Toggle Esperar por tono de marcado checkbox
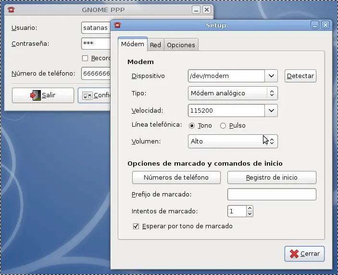This screenshot has width=338, height=275. (x=136, y=226)
